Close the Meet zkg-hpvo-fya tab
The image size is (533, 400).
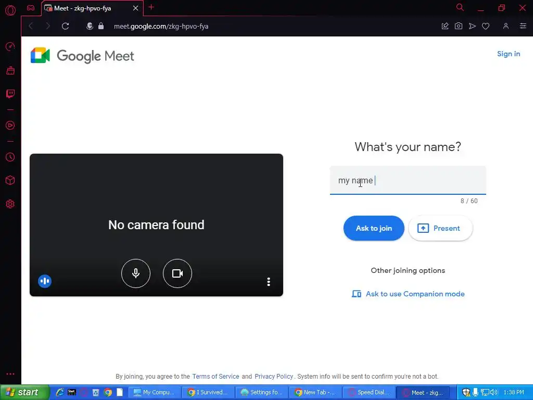135,8
